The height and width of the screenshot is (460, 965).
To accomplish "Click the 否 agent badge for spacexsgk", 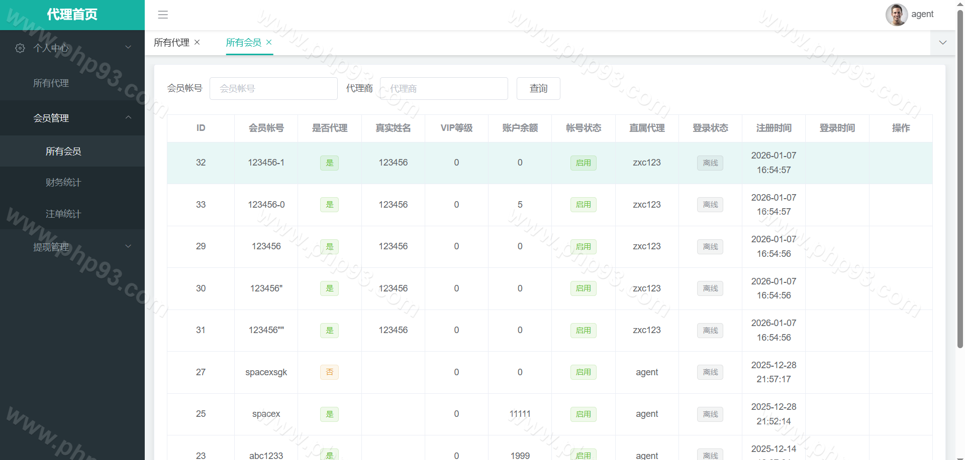I will [329, 372].
